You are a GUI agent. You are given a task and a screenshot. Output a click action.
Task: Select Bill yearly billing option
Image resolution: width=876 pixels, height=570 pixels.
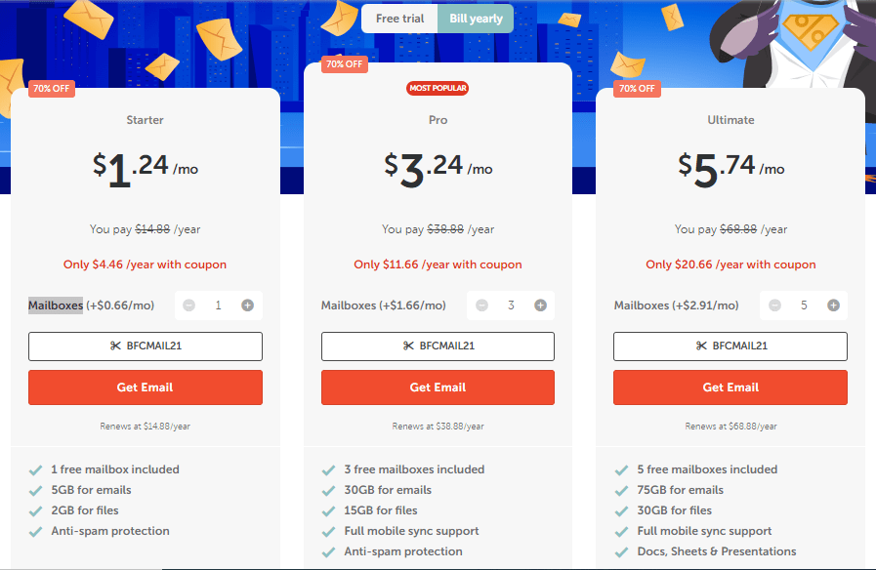tap(476, 19)
